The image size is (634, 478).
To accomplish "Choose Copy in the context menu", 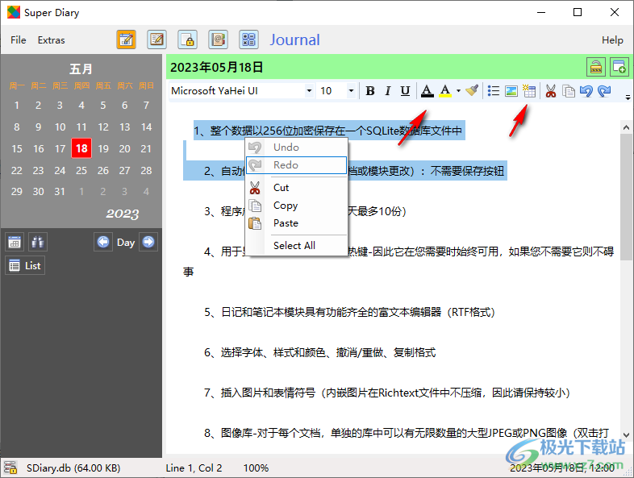I will tap(296, 206).
